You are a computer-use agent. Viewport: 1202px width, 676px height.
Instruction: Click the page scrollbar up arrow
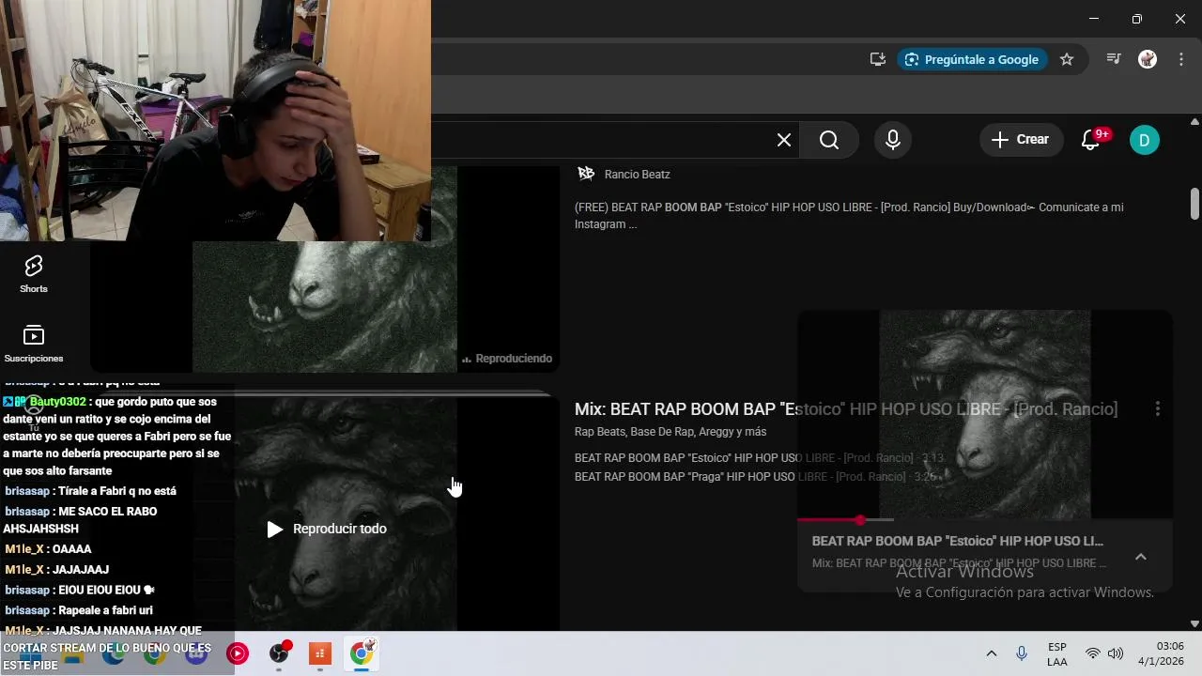tap(1194, 122)
